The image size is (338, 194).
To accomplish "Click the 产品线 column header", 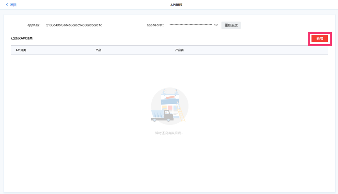I will [179, 50].
